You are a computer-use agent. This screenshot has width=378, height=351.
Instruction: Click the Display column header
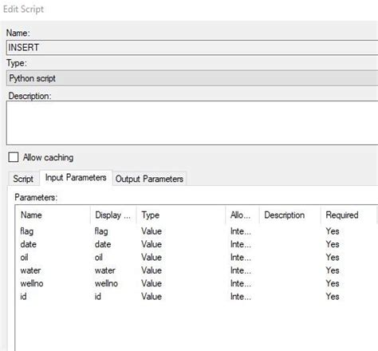coord(112,215)
